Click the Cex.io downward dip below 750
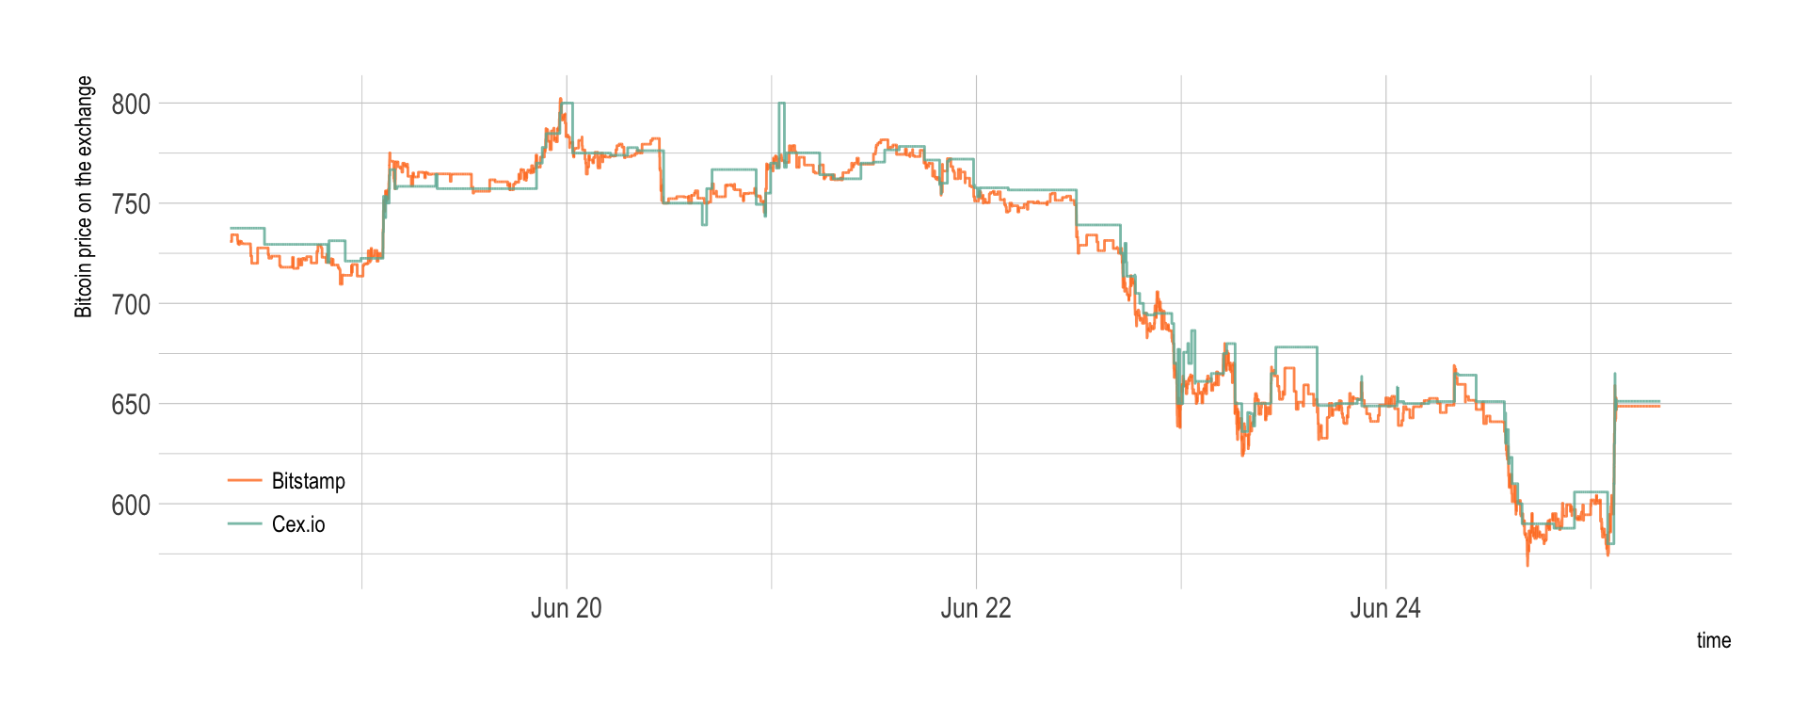Image resolution: width=1807 pixels, height=723 pixels. (x=704, y=223)
